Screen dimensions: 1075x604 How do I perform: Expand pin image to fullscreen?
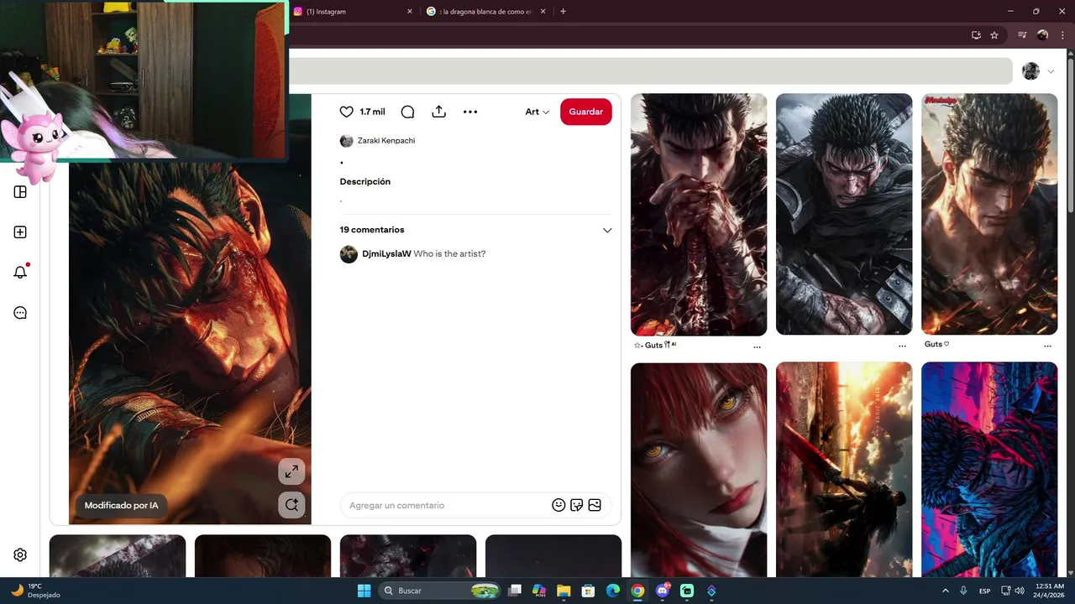point(291,471)
